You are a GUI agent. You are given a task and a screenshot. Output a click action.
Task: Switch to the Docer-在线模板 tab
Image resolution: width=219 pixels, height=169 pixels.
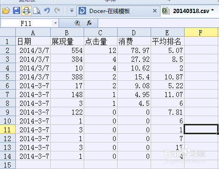pyautogui.click(x=109, y=11)
